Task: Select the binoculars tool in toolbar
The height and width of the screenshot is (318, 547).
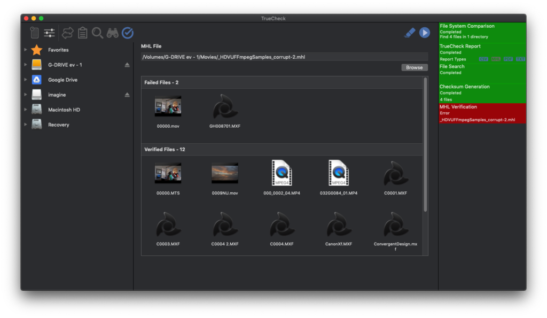Action: 112,33
